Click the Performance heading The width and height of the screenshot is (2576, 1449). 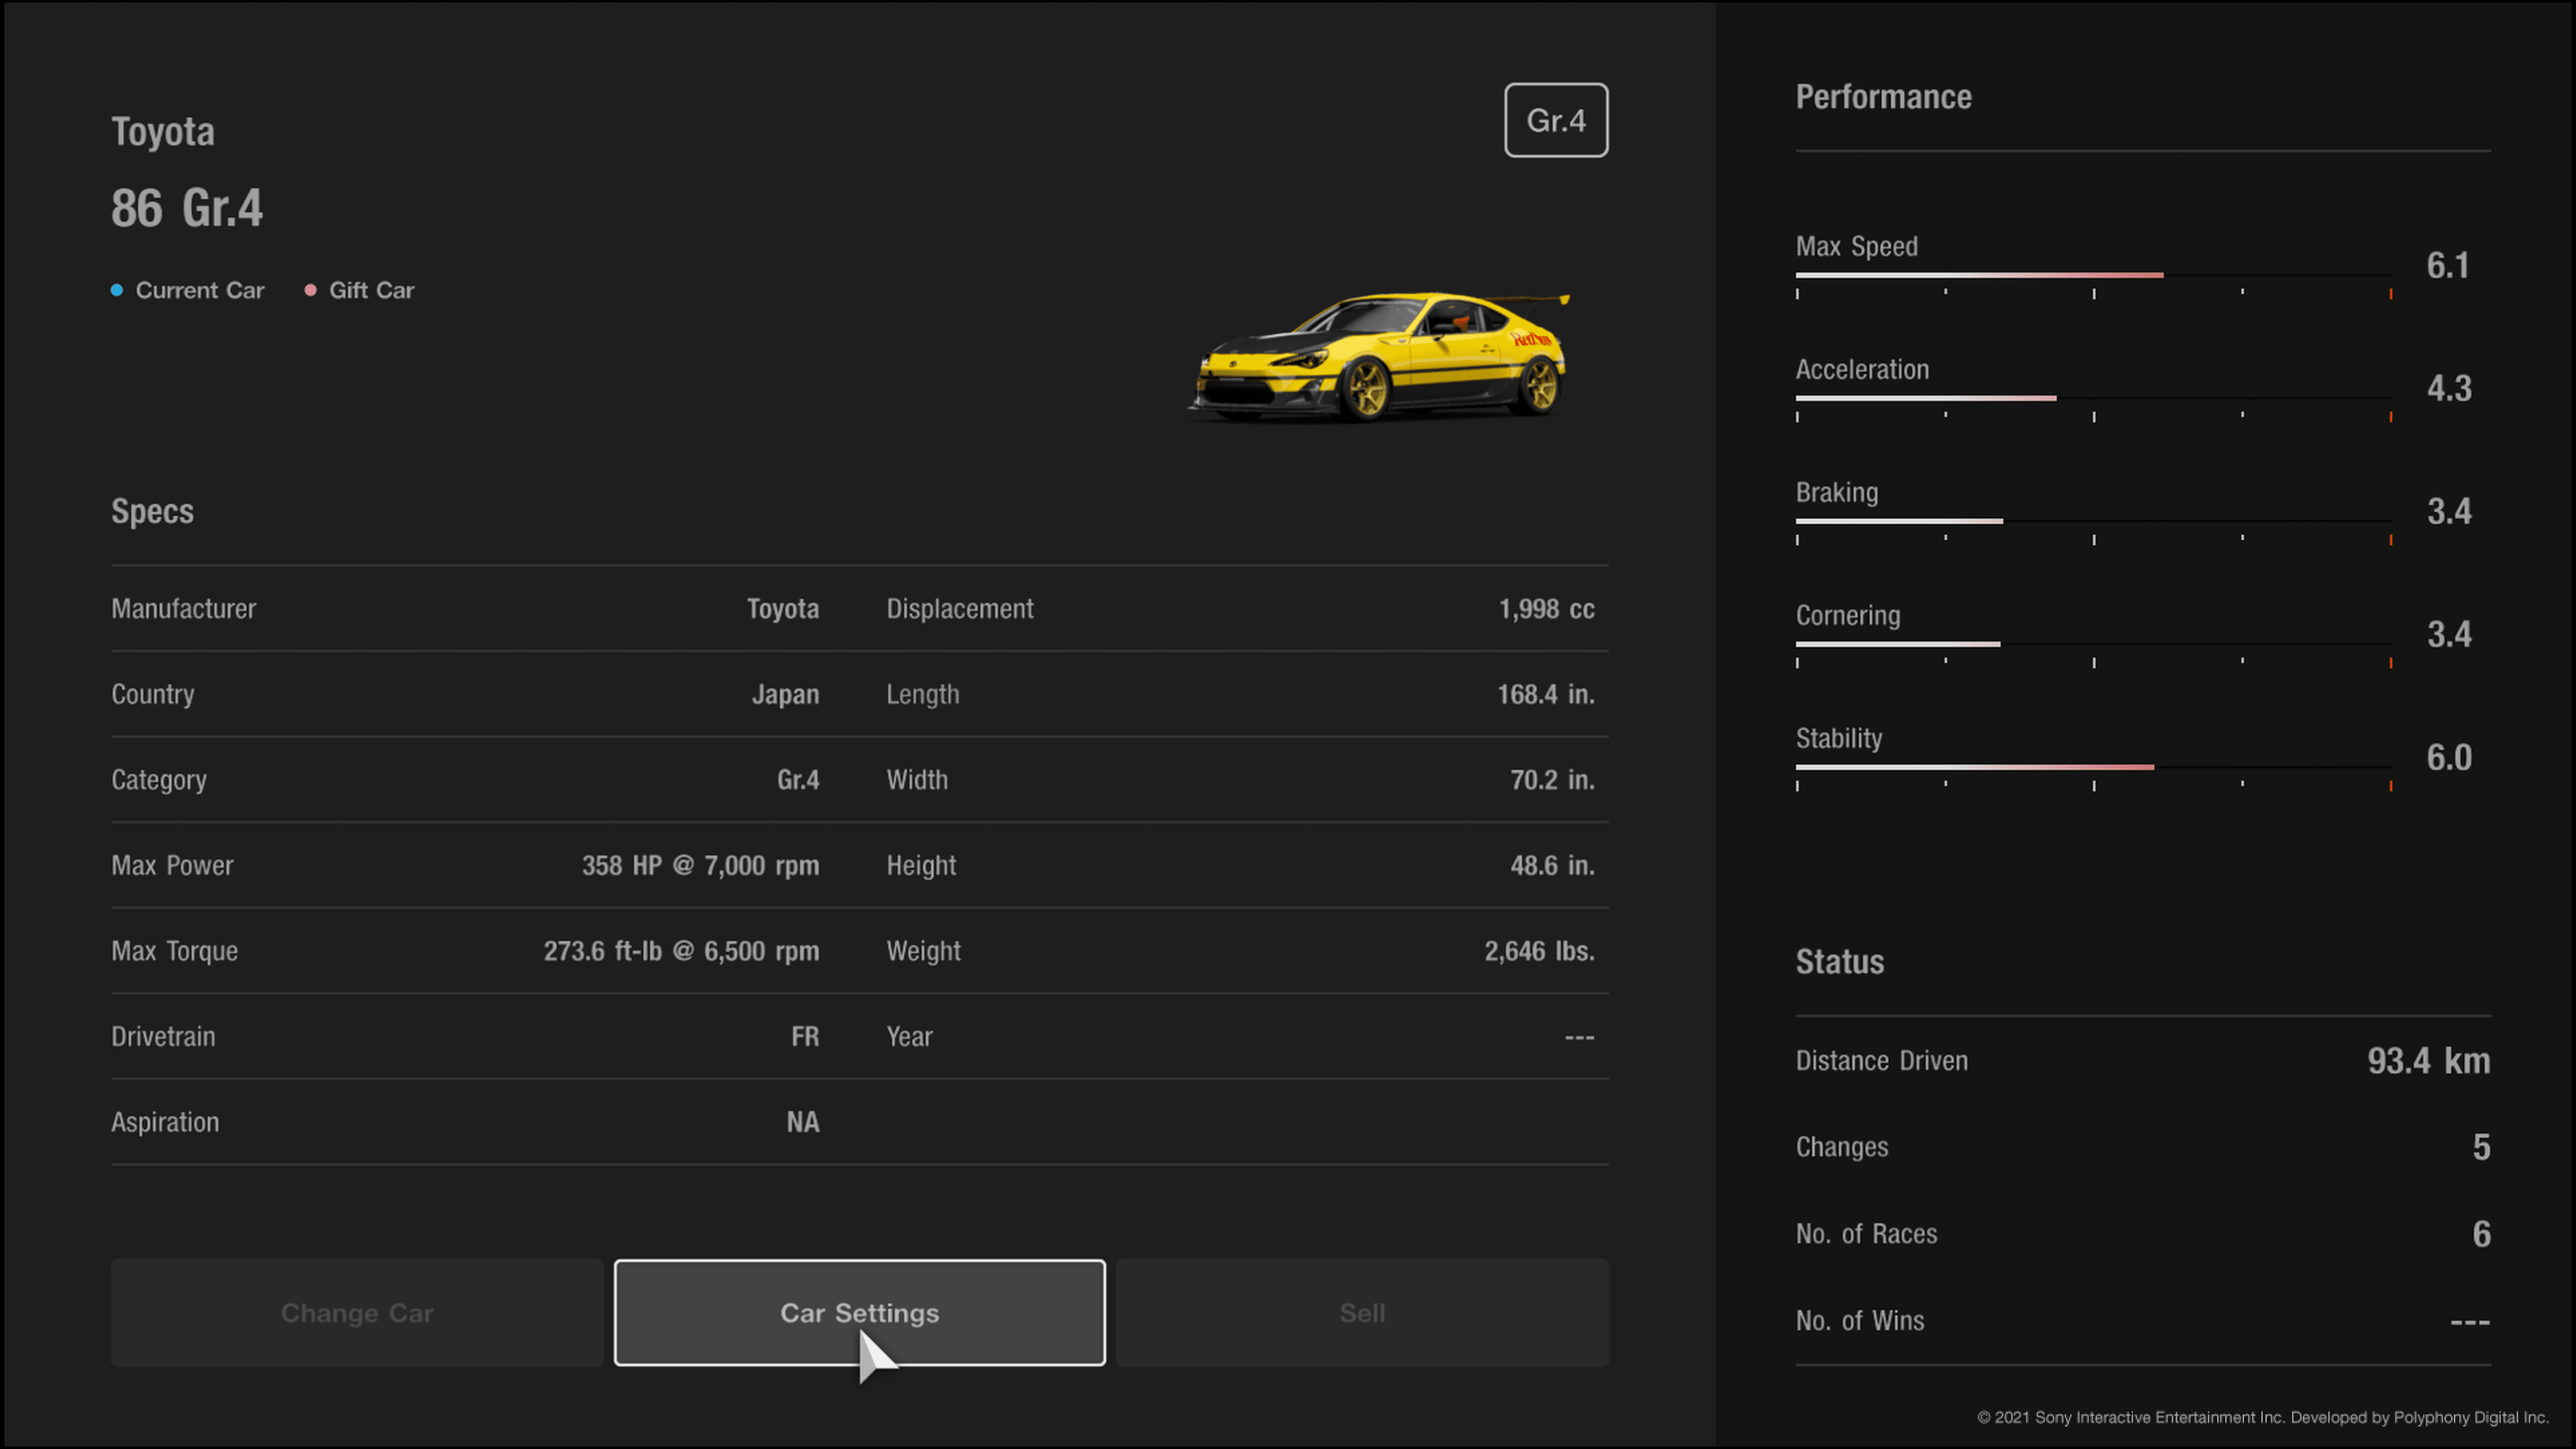coord(1883,97)
